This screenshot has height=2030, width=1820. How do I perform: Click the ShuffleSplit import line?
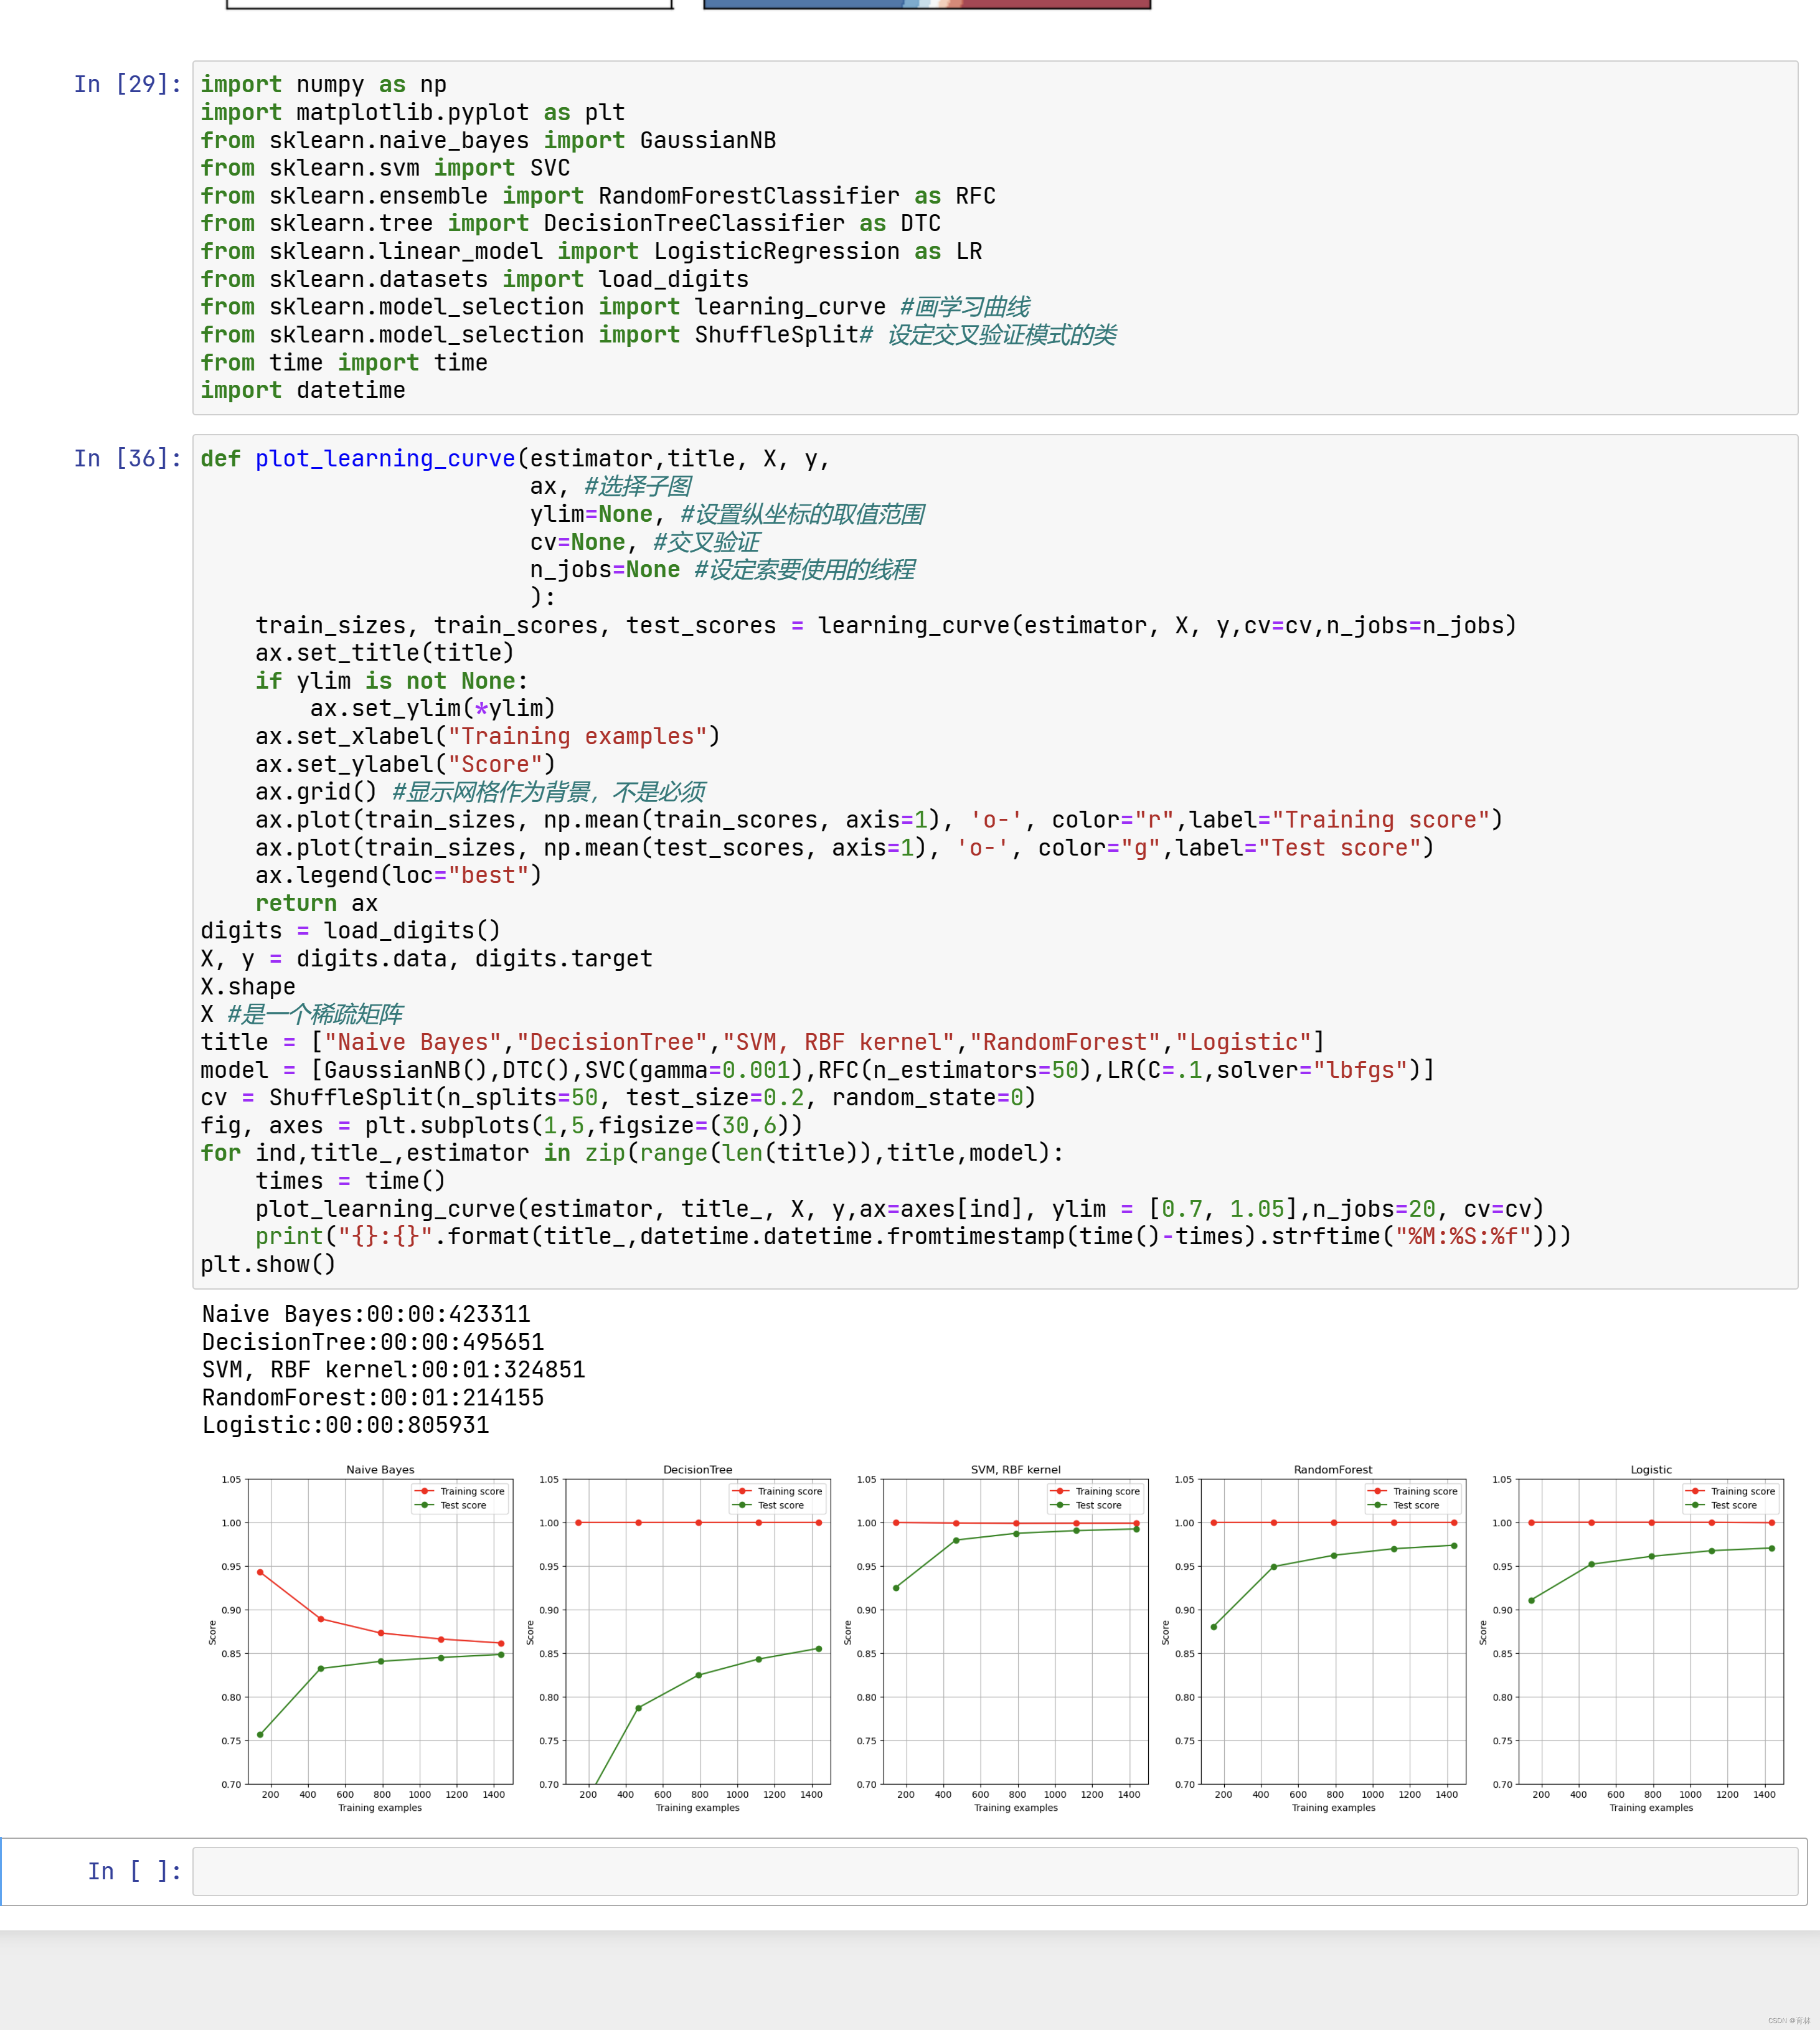(x=658, y=335)
